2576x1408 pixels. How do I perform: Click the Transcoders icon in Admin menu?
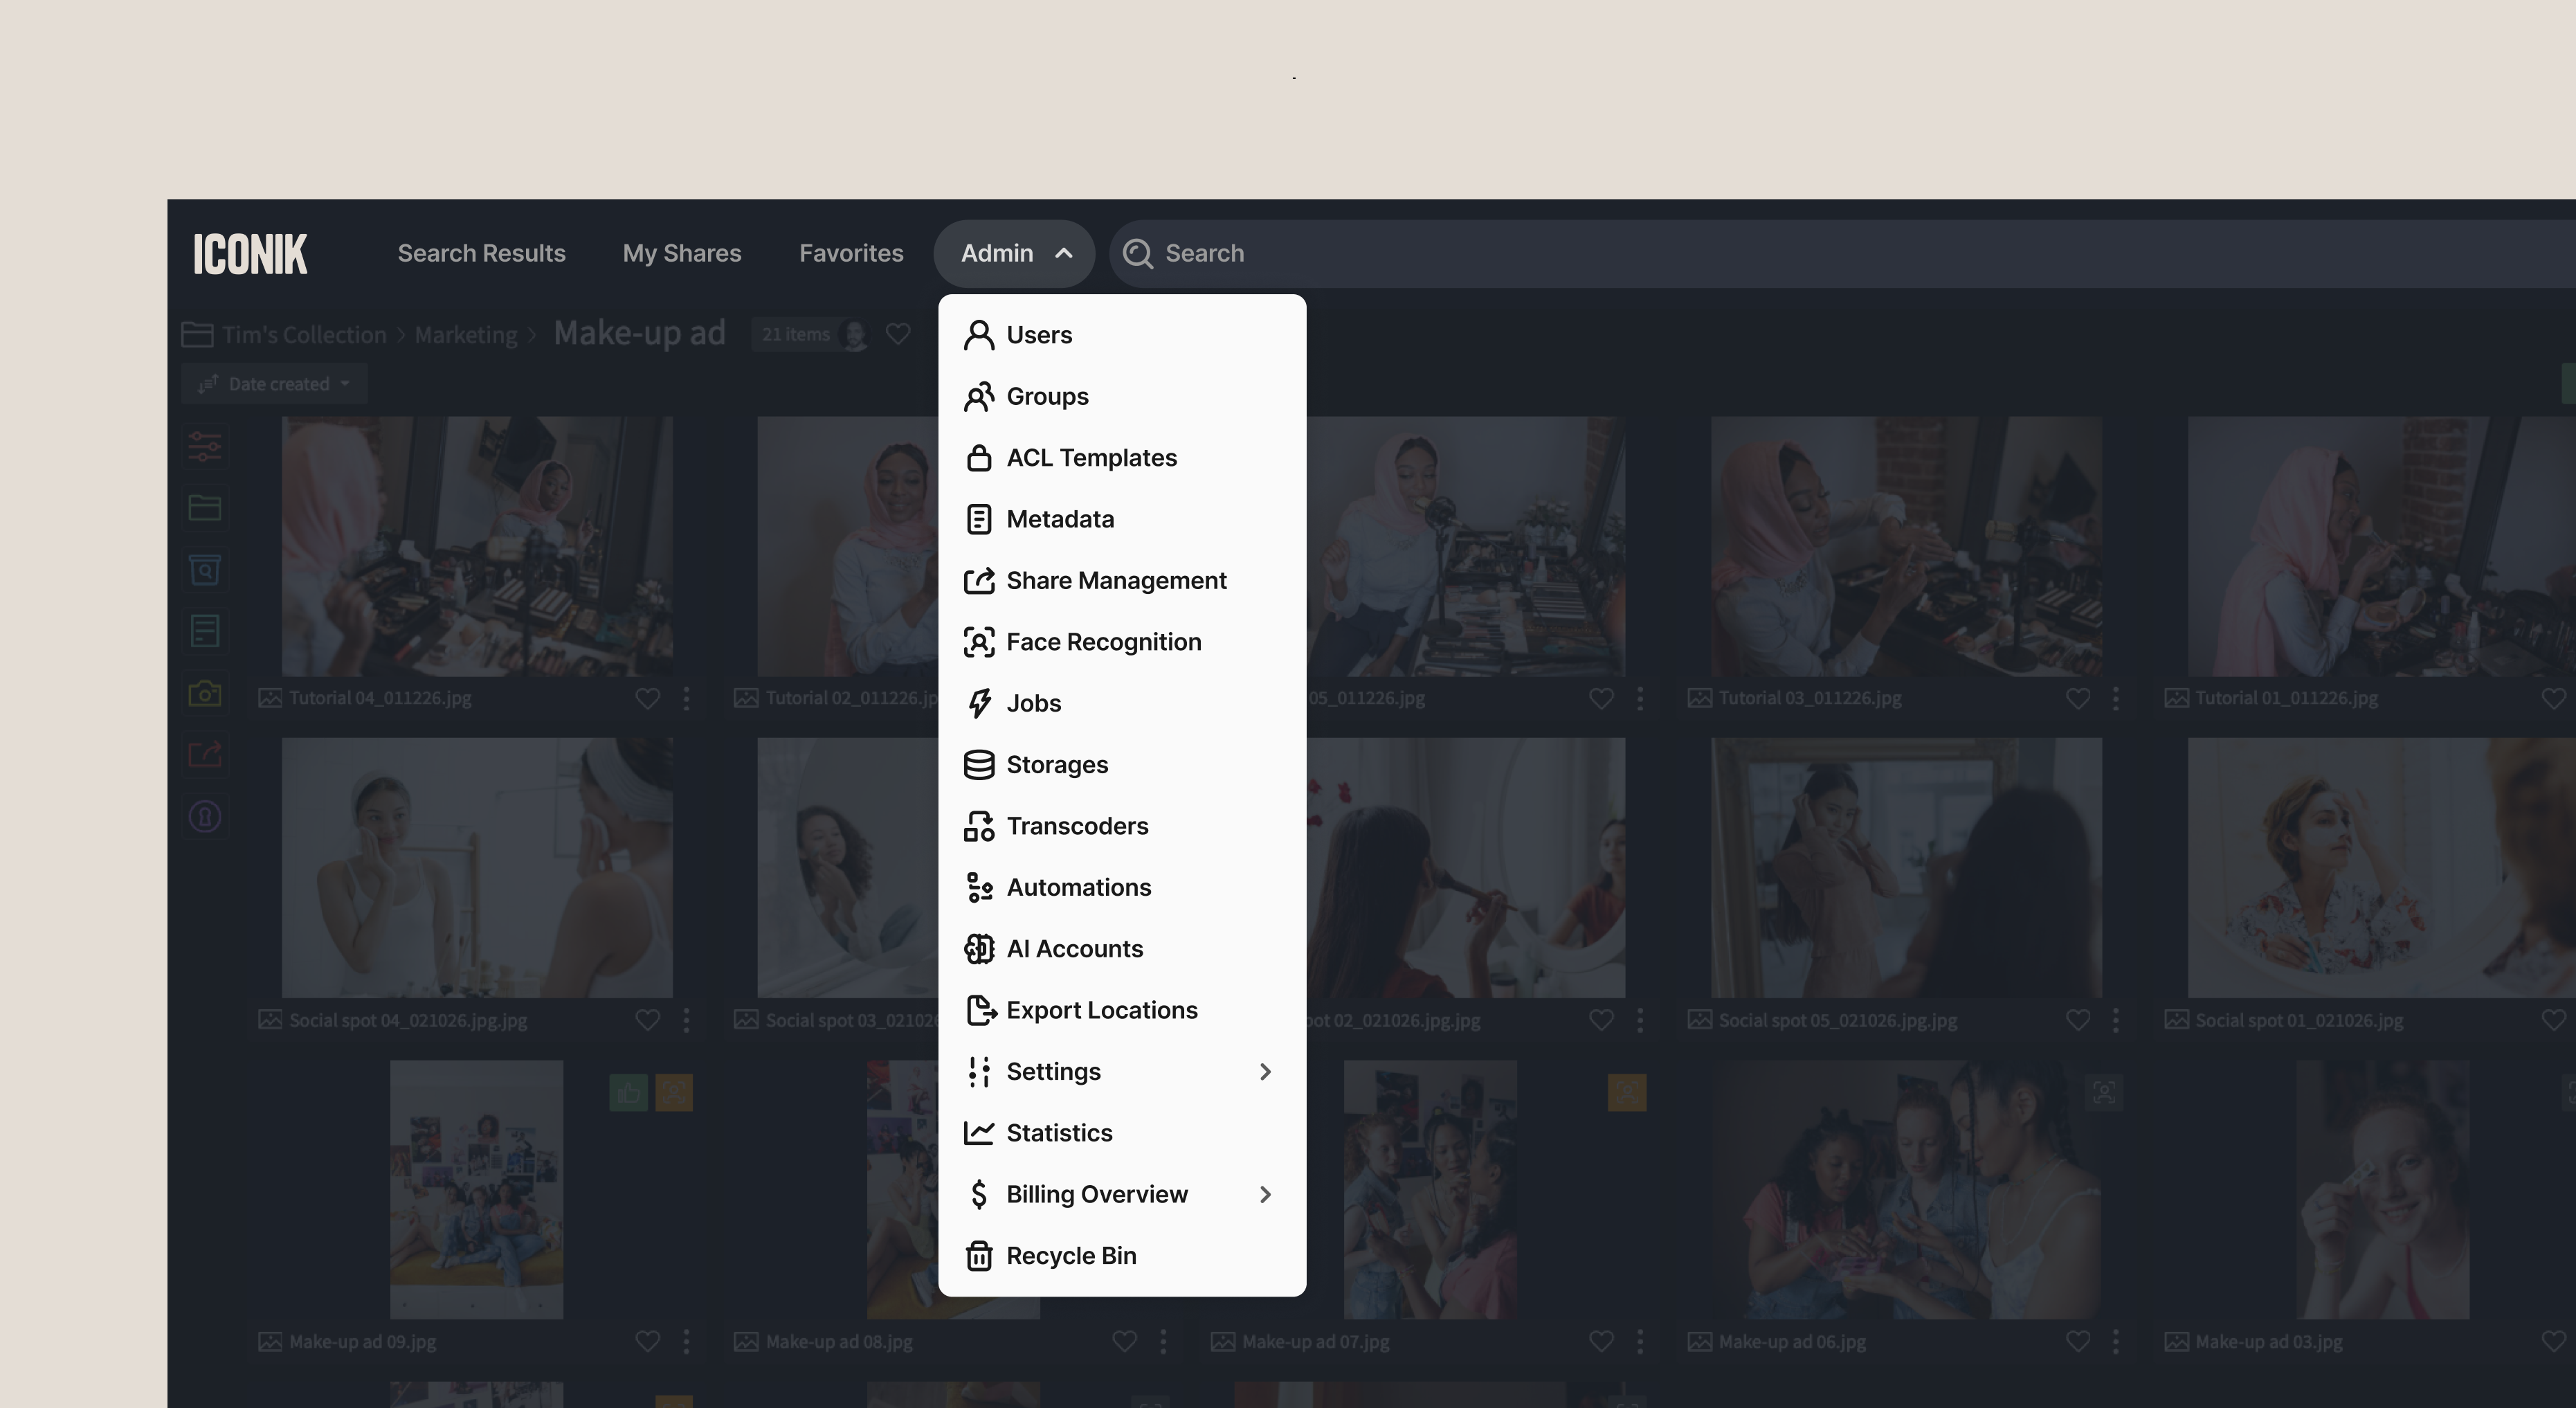pos(978,826)
